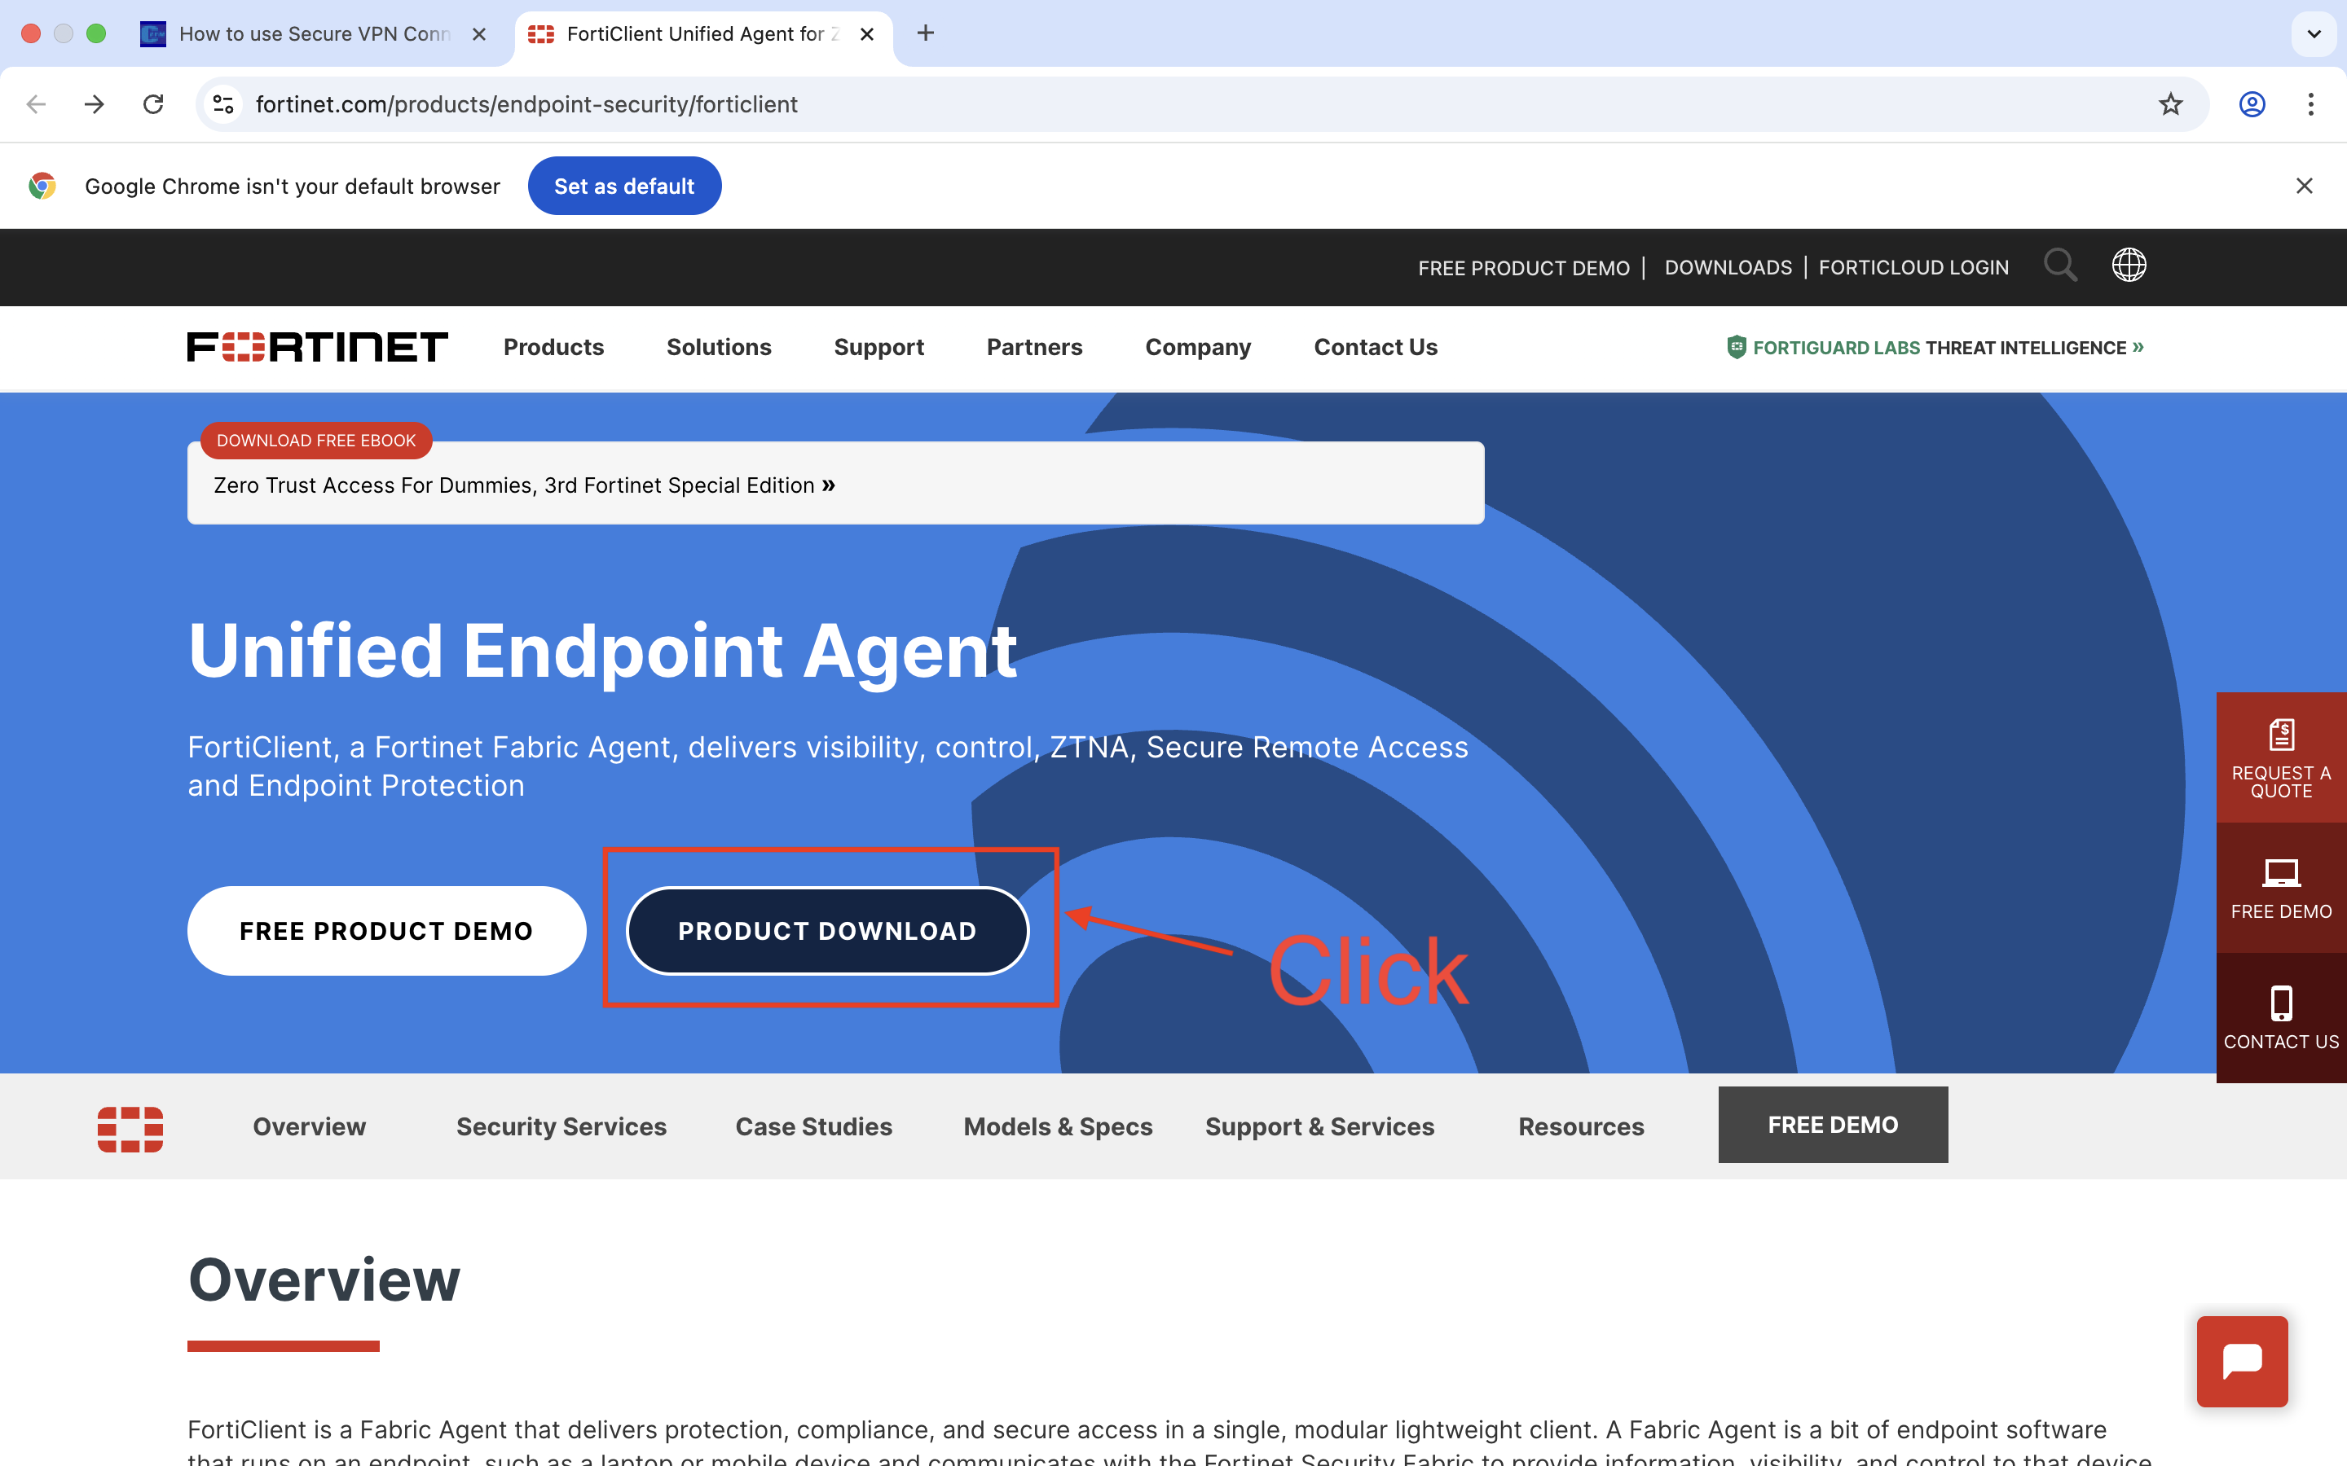Click DOWNLOAD FREE EBOOK badge
This screenshot has height=1466, width=2347.
pos(316,440)
